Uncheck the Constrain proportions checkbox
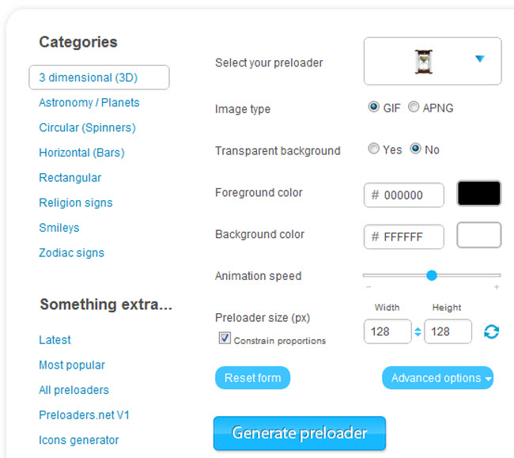 [x=225, y=339]
